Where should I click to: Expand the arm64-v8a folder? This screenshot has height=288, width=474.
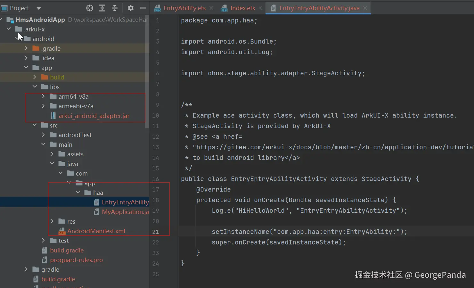tap(44, 96)
